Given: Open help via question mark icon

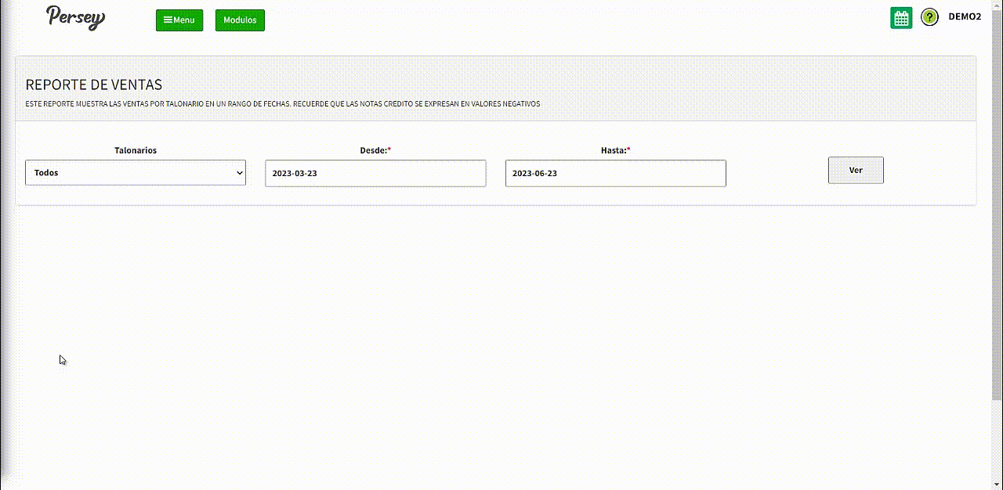Looking at the screenshot, I should [929, 17].
